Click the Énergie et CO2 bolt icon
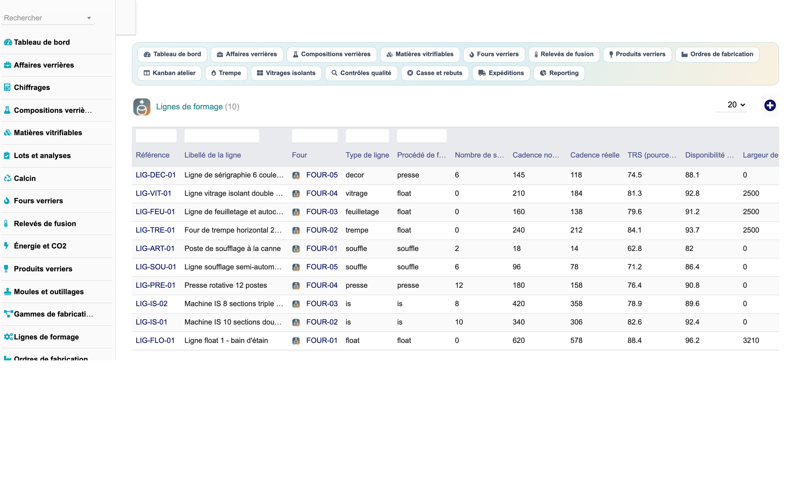The height and width of the screenshot is (492, 796). pyautogui.click(x=7, y=246)
